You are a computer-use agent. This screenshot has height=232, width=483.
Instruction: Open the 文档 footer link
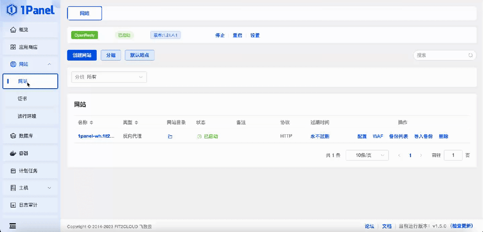coord(387,226)
